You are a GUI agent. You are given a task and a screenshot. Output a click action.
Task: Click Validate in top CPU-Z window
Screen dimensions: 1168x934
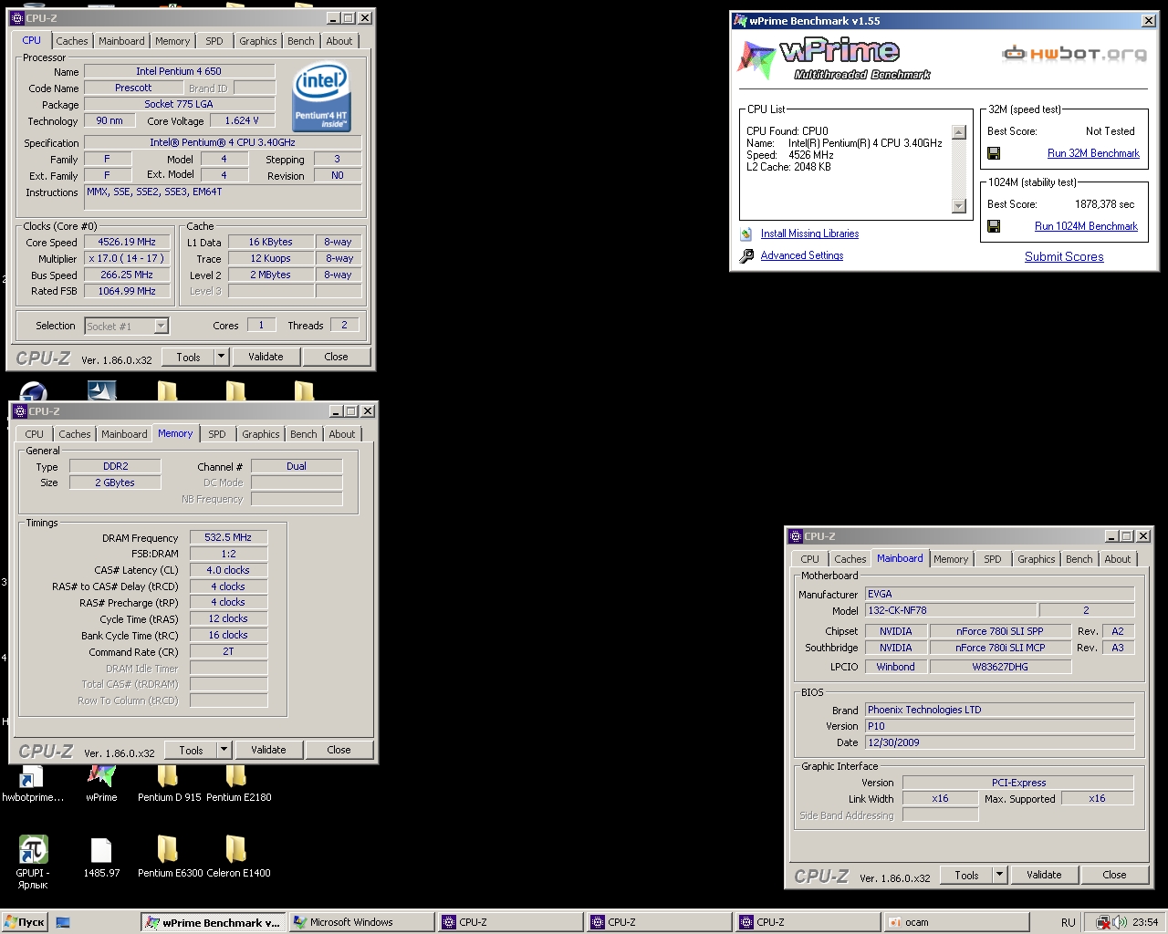(x=266, y=357)
